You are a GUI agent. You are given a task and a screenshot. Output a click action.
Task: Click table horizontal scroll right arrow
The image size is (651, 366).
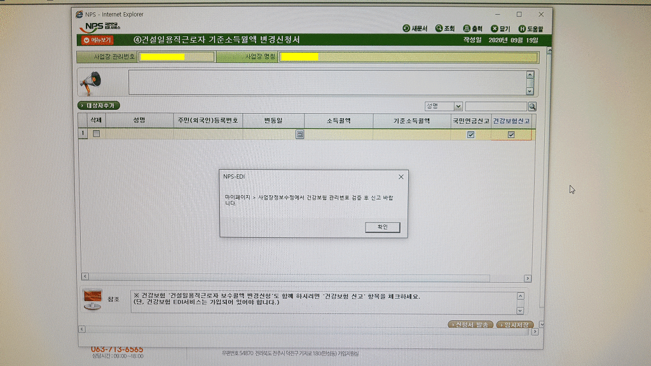(528, 278)
